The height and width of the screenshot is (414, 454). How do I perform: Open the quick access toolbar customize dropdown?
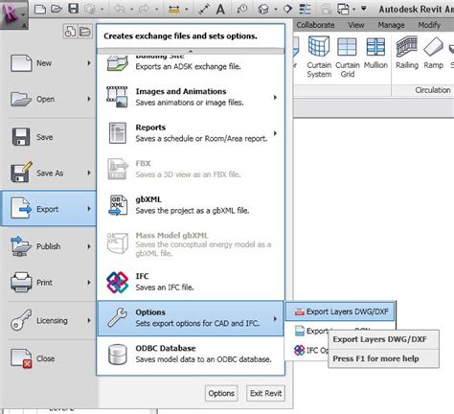[x=364, y=9]
